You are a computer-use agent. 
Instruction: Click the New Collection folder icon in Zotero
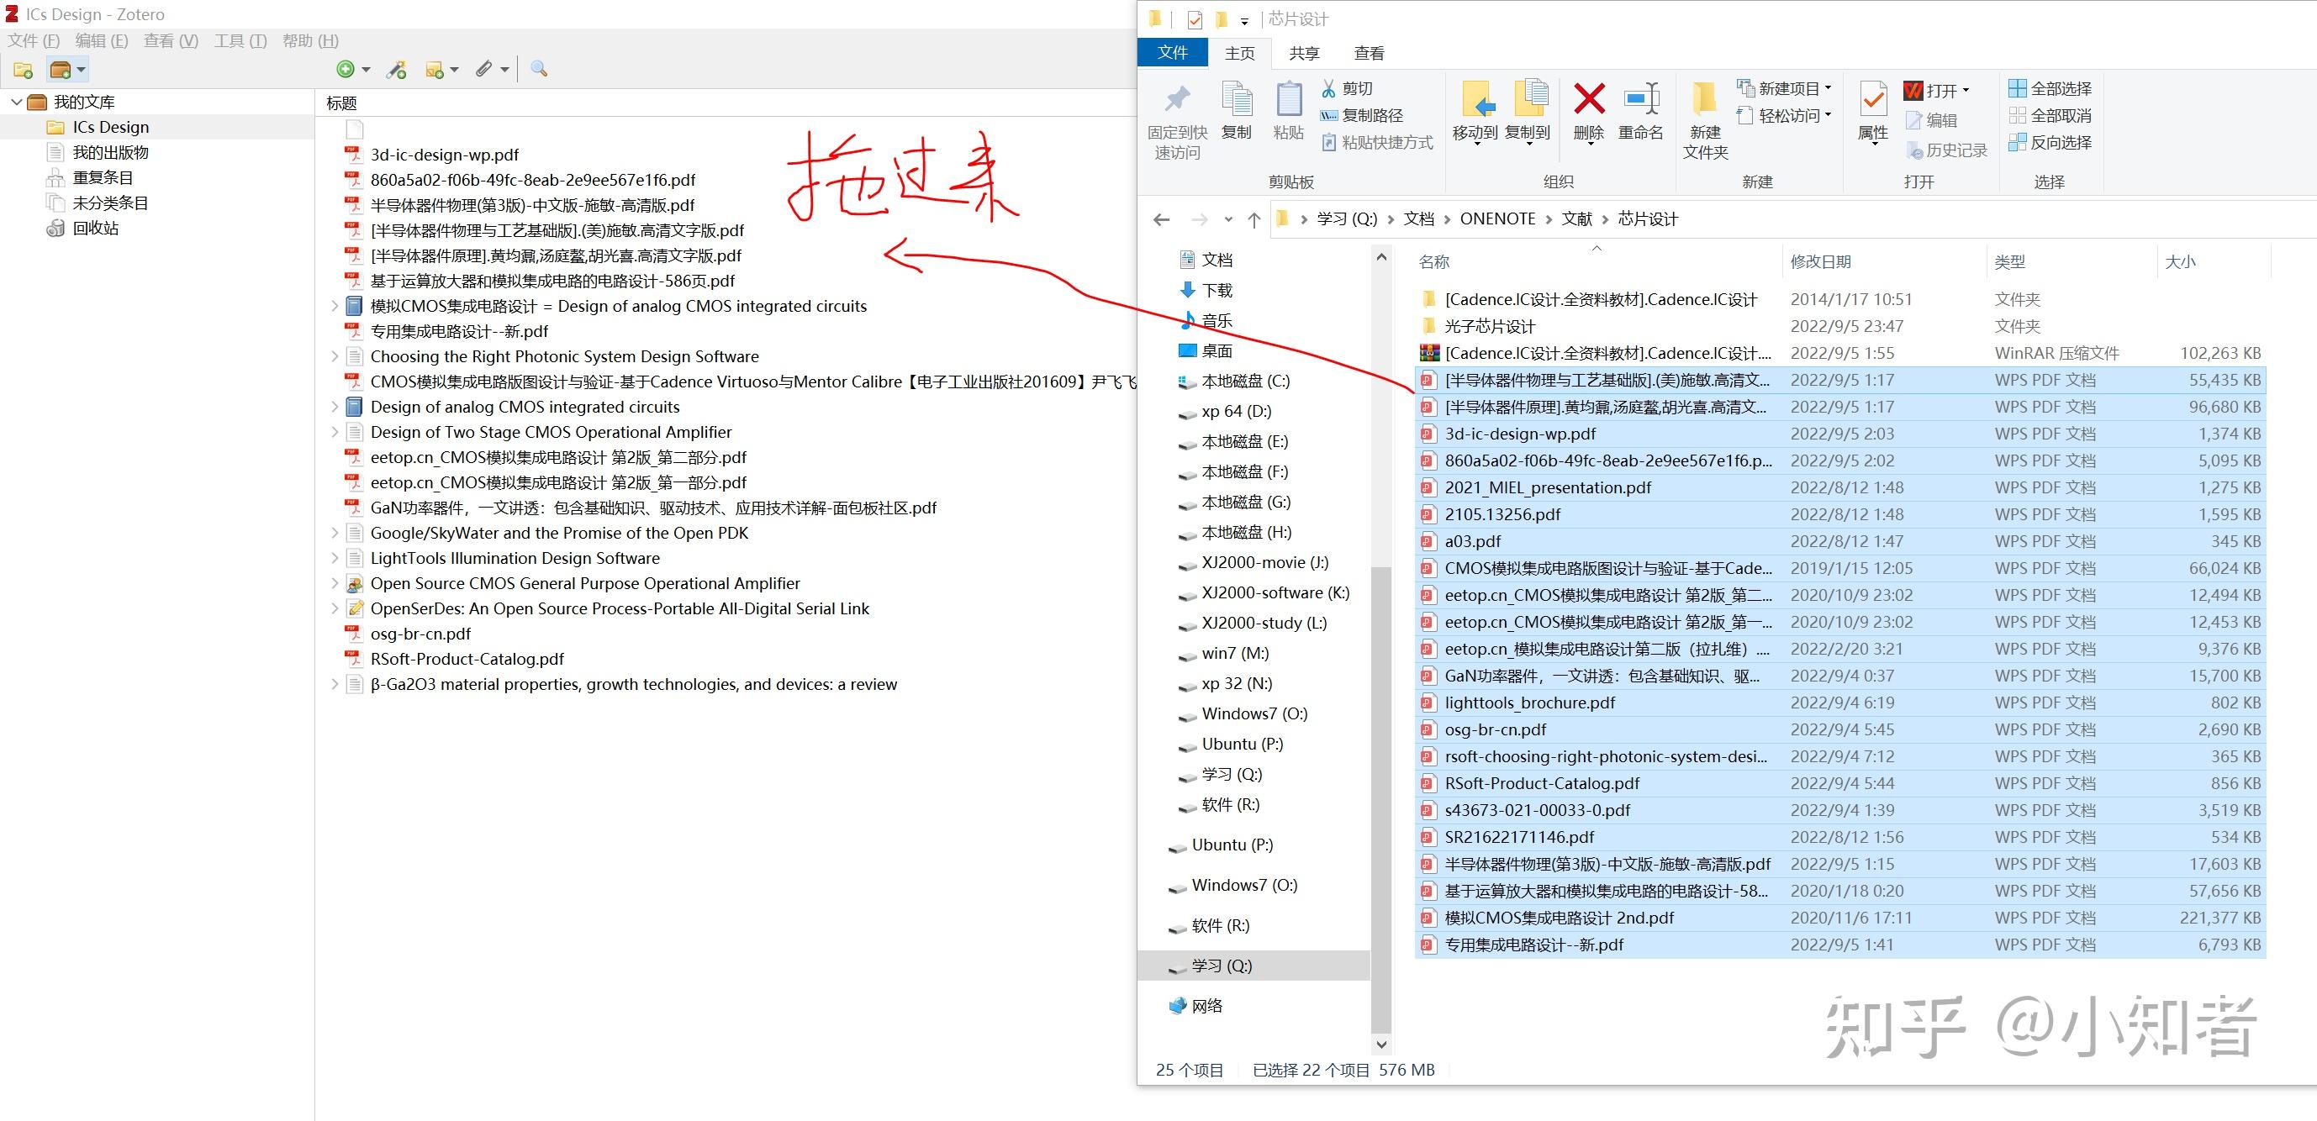click(x=22, y=69)
